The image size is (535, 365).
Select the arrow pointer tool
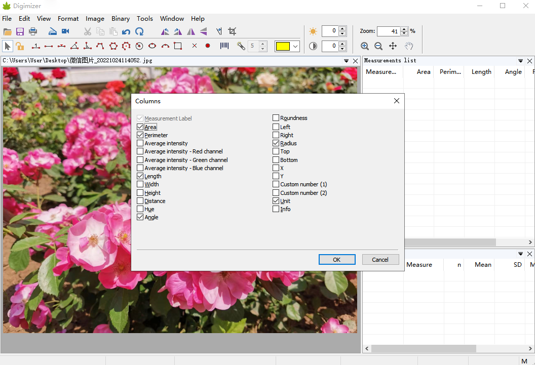point(8,46)
